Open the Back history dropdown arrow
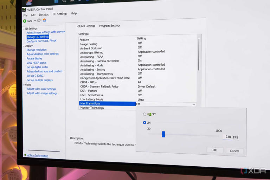This screenshot has width=270, height=180. point(35,21)
